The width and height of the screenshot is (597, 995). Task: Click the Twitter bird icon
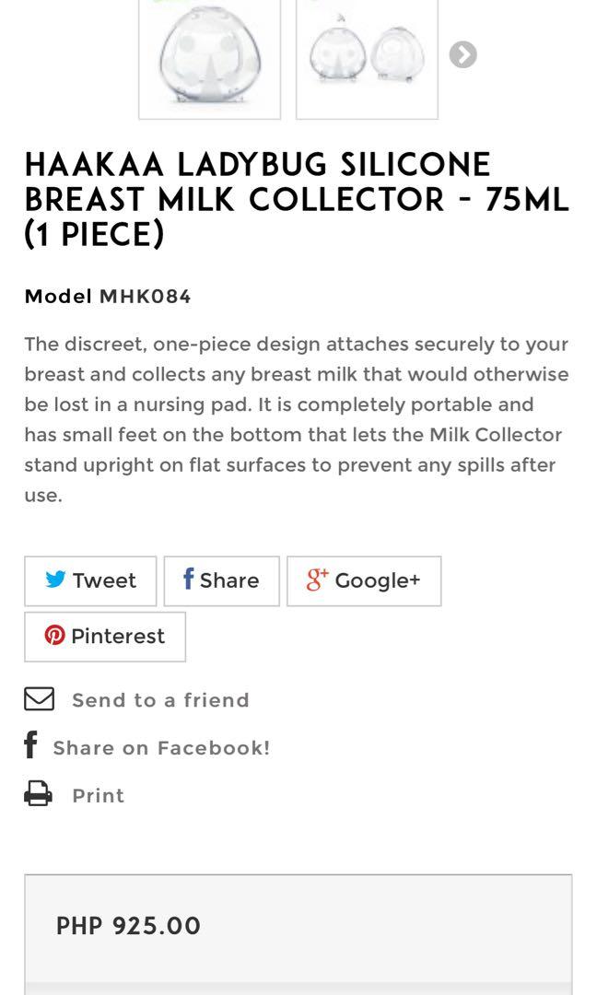coord(55,579)
